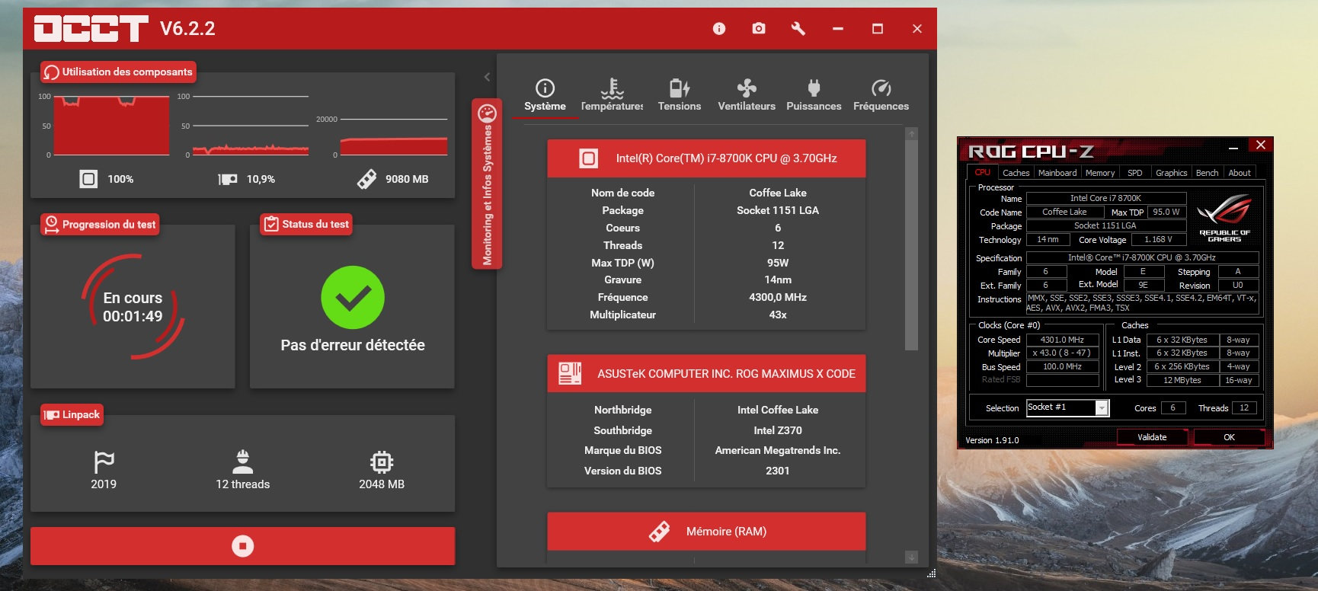The width and height of the screenshot is (1318, 591).
Task: Click the RAM usage icon showing 9080 MB
Action: (x=366, y=179)
